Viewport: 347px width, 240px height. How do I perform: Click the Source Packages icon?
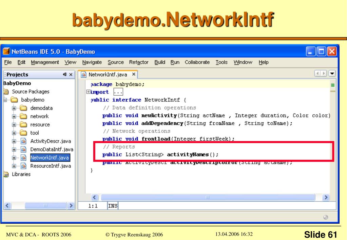coord(6,92)
